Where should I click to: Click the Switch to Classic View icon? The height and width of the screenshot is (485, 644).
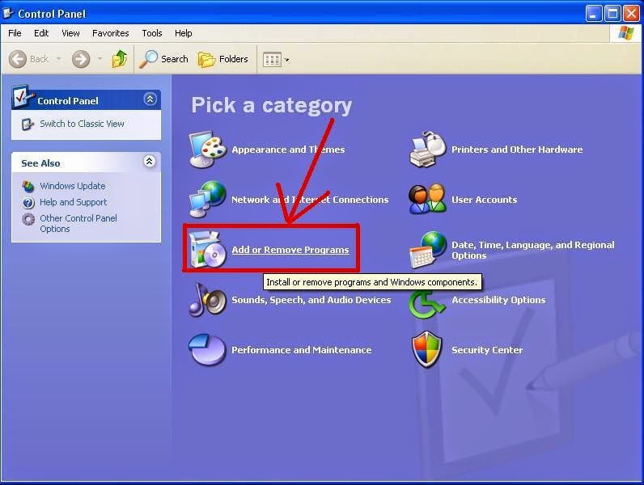pos(28,124)
